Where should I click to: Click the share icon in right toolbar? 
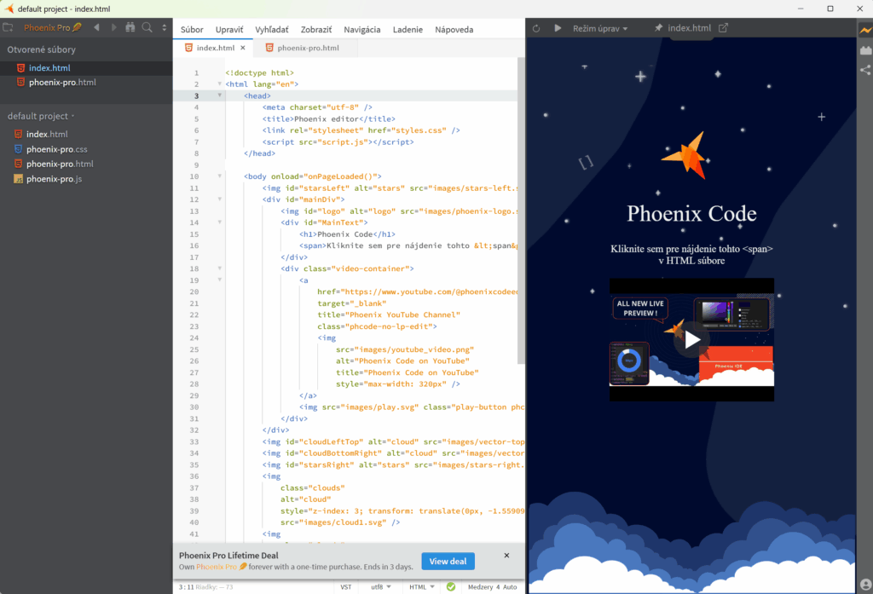coord(865,70)
